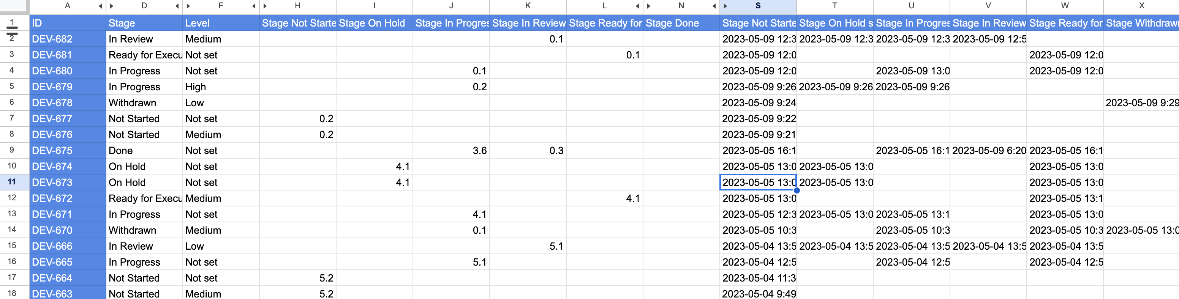
Task: Click the 5.1 In Review value for DEV-666
Action: 528,246
